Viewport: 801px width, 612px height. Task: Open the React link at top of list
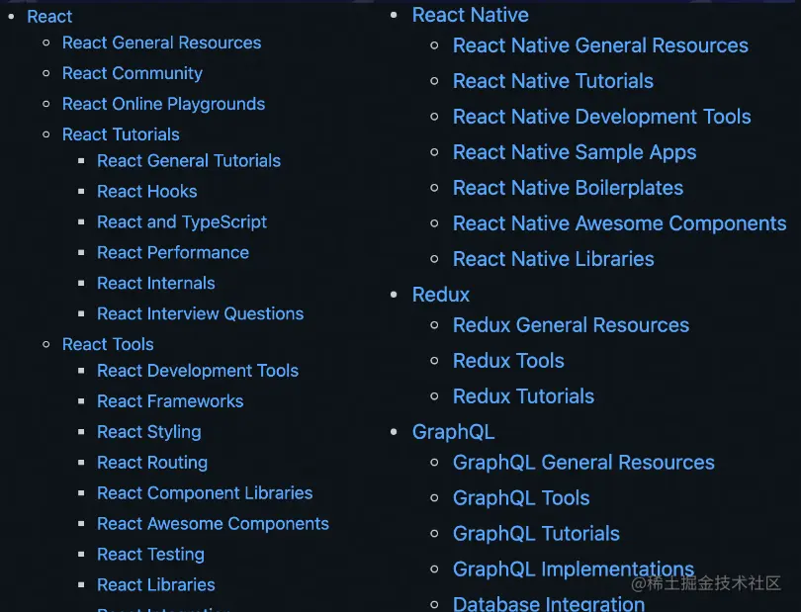[49, 16]
